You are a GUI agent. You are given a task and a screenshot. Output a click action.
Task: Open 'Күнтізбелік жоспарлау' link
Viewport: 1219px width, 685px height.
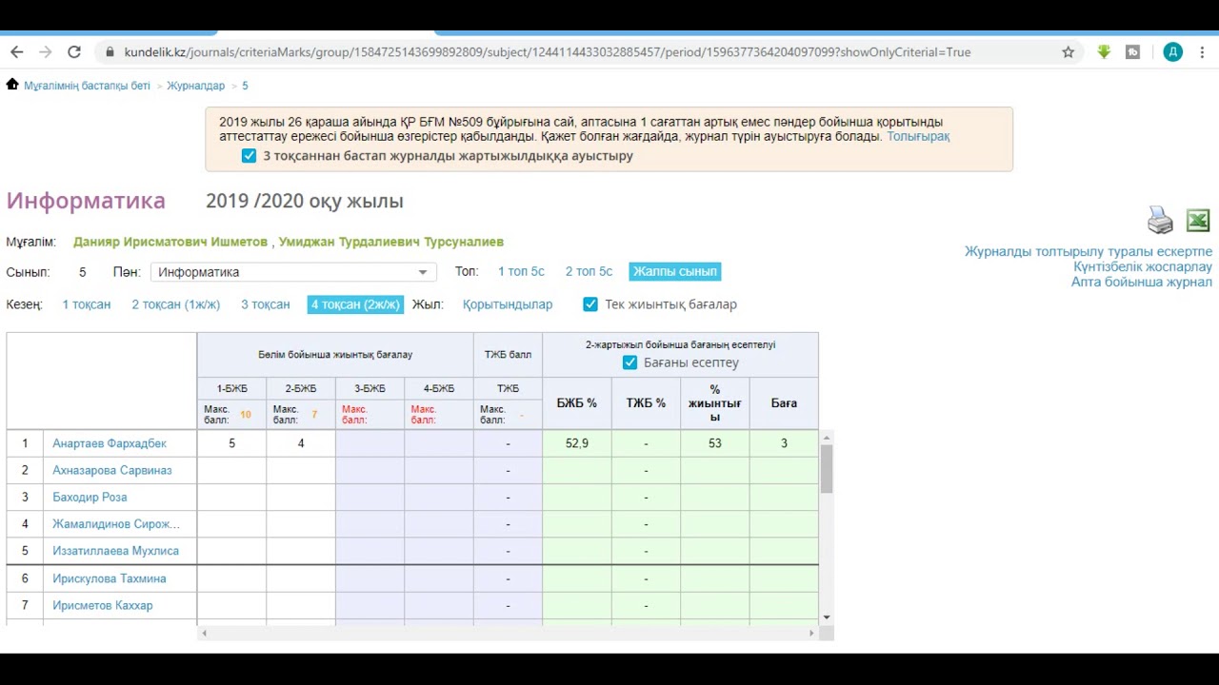pyautogui.click(x=1143, y=267)
